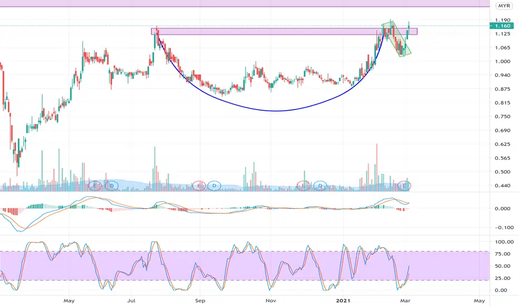This screenshot has width=519, height=306.
Task: Click the 2021 time axis label
Action: click(343, 300)
